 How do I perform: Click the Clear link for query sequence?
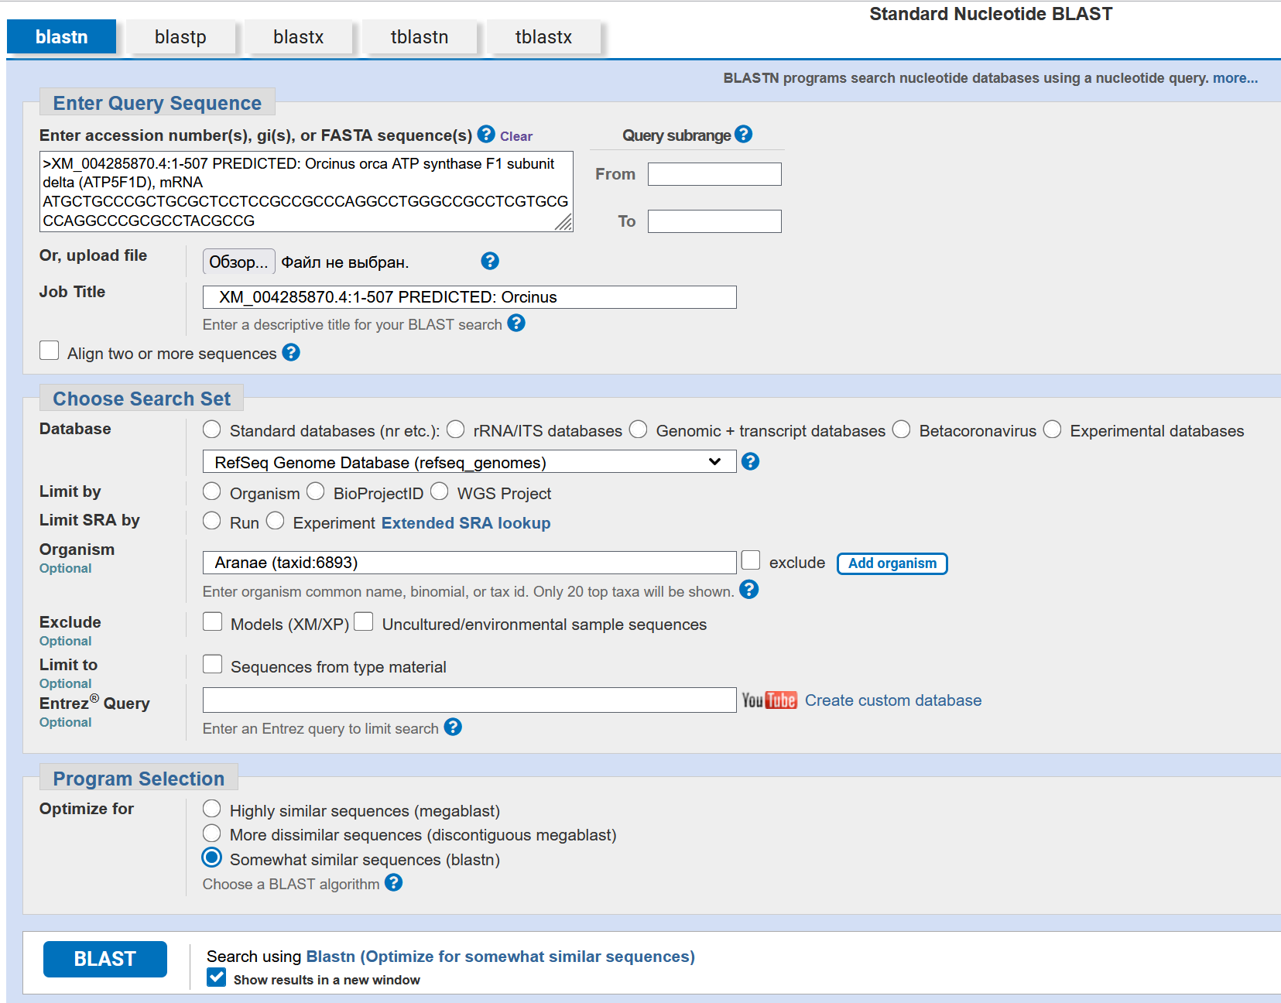pos(515,136)
